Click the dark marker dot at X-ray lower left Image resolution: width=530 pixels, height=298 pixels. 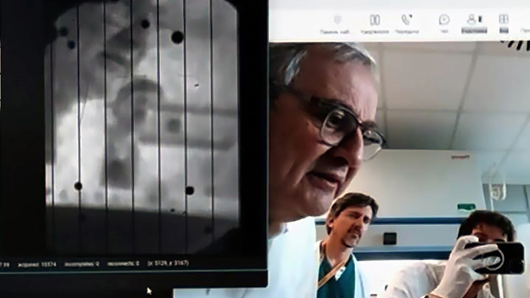pos(78,186)
